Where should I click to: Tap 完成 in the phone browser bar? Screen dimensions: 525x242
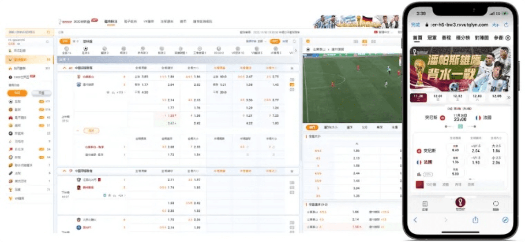[415, 25]
